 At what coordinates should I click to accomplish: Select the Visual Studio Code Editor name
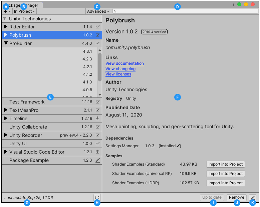[37, 152]
